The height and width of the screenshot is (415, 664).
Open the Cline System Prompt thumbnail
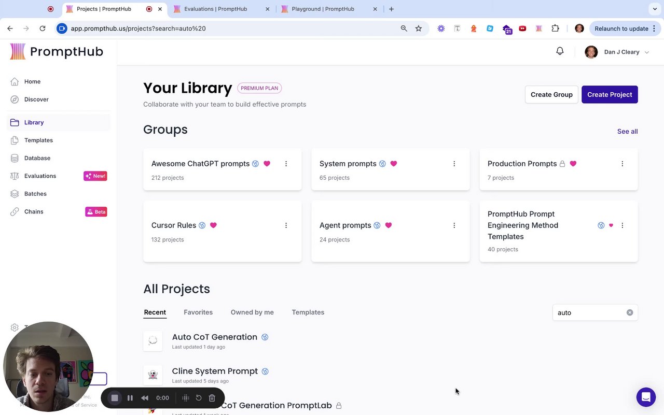153,375
